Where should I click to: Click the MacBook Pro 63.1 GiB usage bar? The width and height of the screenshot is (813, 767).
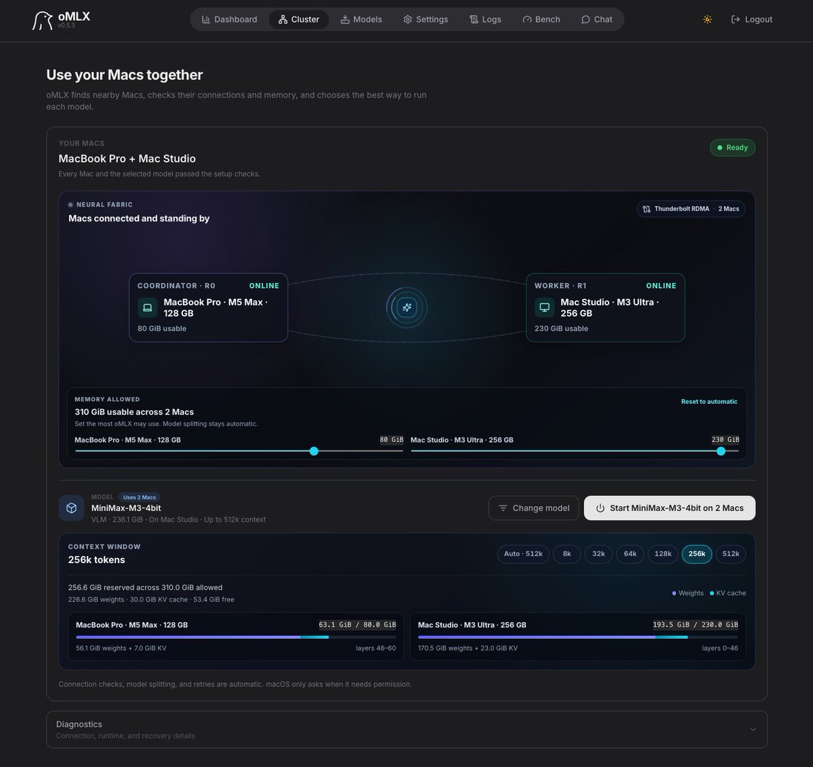tap(236, 637)
